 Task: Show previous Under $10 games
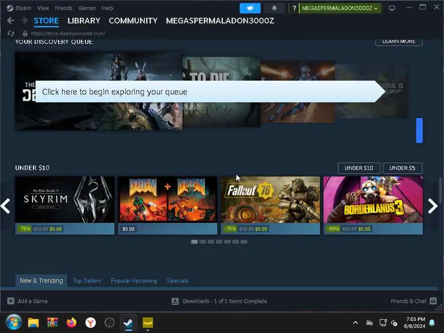tap(6, 206)
